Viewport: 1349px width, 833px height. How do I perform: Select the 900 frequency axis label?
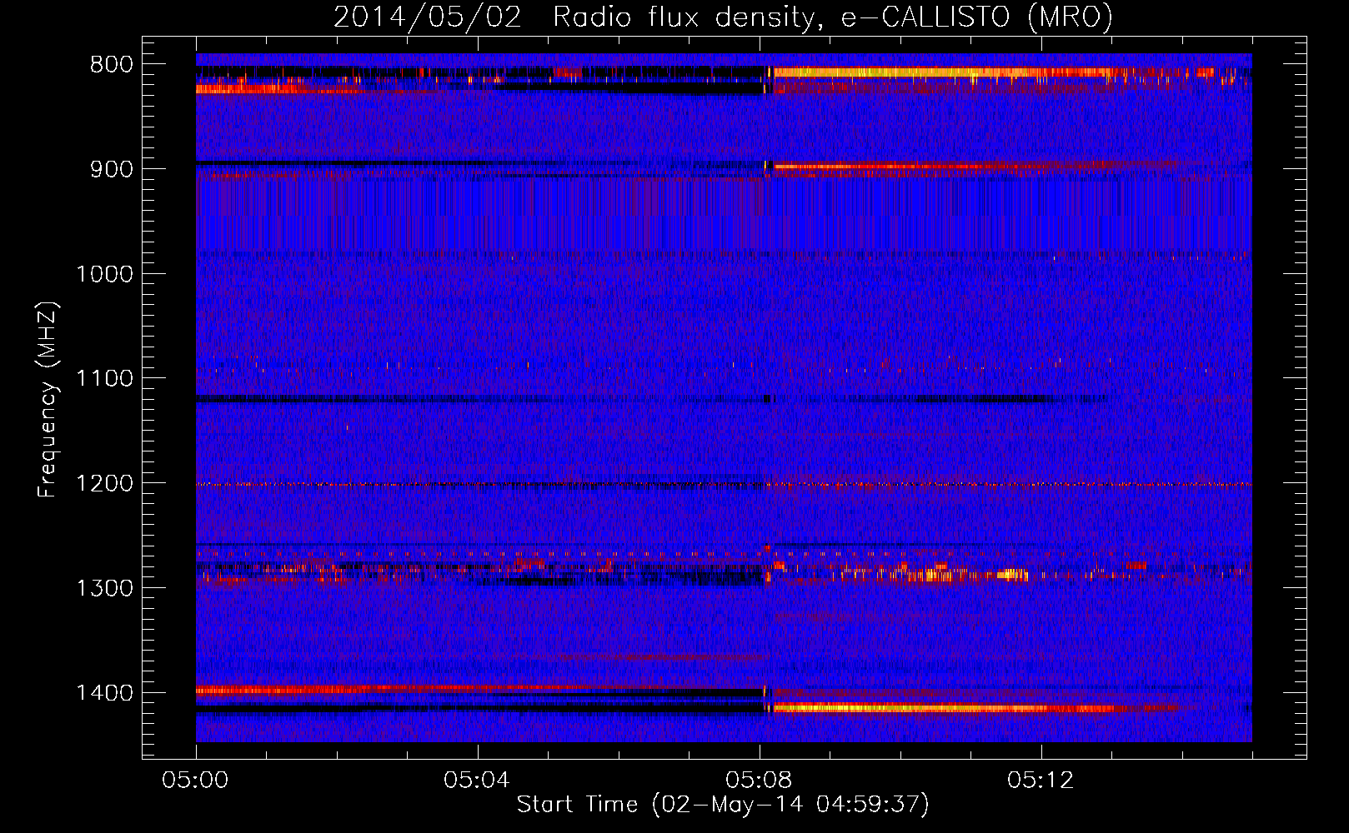[112, 169]
